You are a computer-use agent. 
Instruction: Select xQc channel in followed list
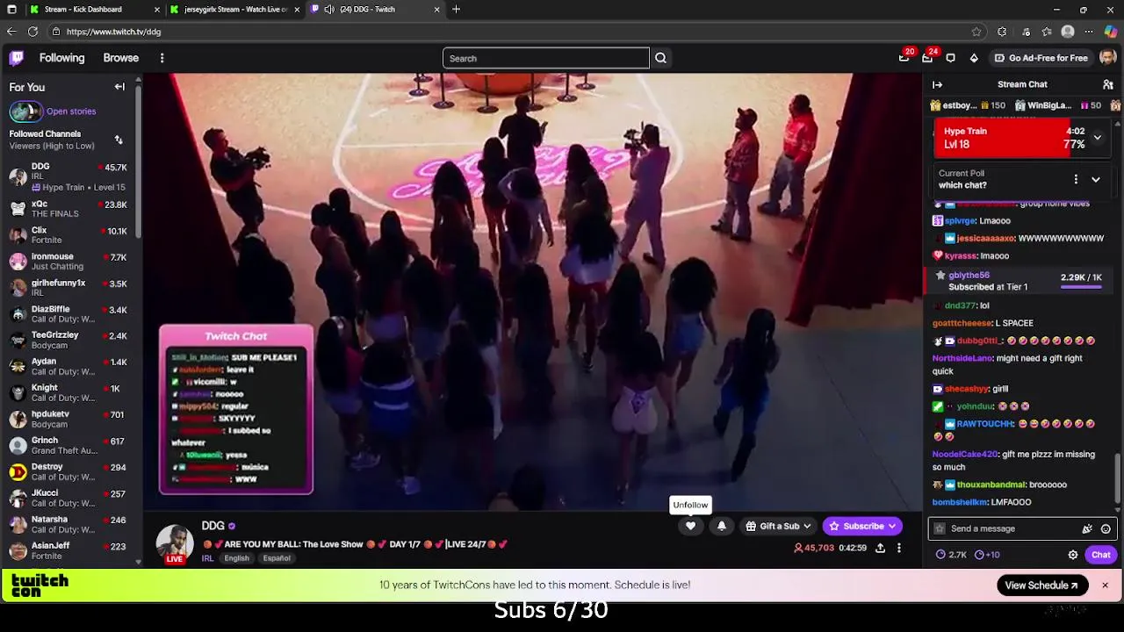(69, 209)
